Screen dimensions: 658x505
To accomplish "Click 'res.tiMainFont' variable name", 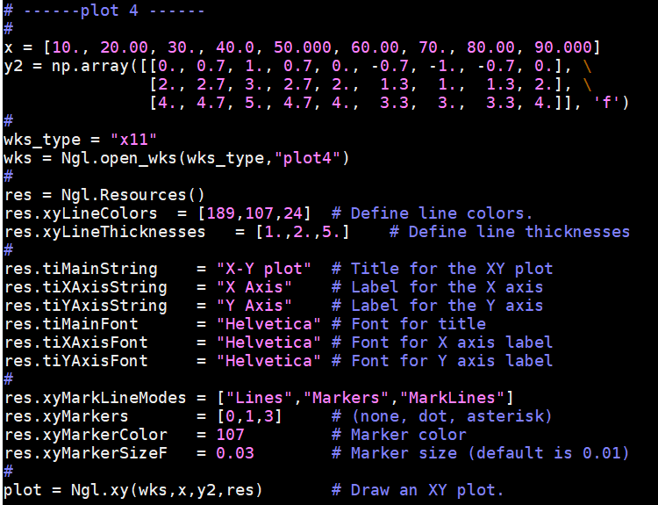I will click(71, 324).
